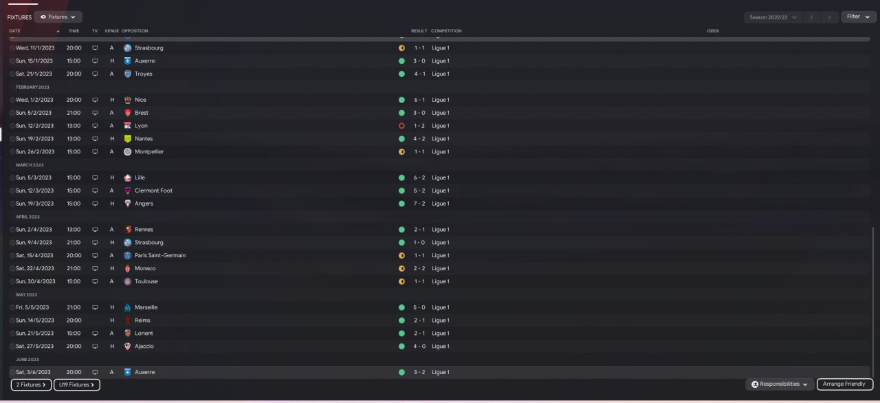Click the draw indicator for Monaco match
This screenshot has height=403, width=880.
click(x=401, y=268)
